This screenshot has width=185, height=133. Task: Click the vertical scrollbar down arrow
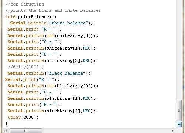pos(179,125)
